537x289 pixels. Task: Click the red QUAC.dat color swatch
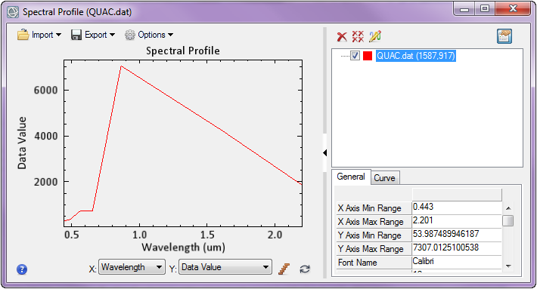point(368,56)
